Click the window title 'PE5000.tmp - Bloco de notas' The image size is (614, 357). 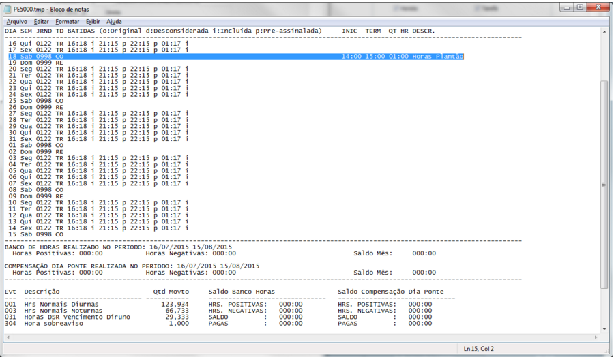(51, 9)
